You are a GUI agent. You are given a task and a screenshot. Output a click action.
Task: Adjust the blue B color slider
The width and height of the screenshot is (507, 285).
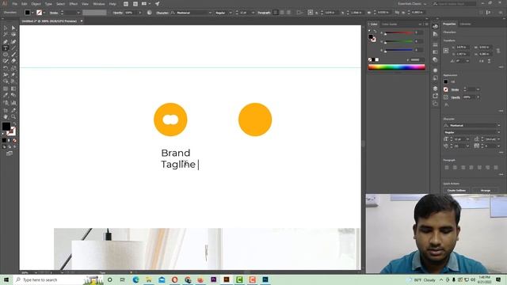398,50
